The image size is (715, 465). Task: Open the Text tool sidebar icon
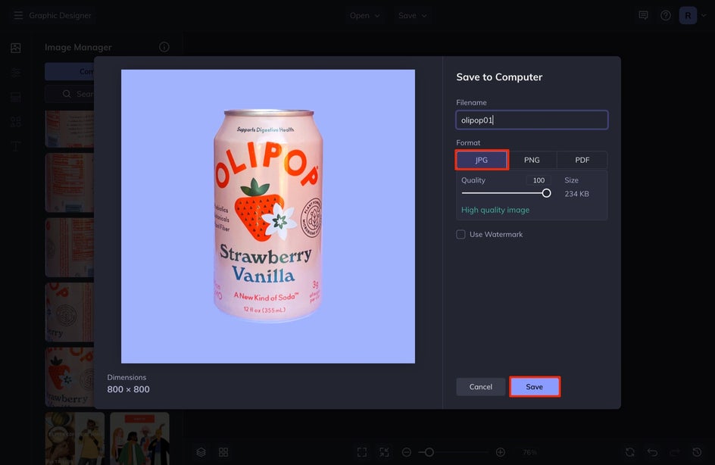[16, 146]
